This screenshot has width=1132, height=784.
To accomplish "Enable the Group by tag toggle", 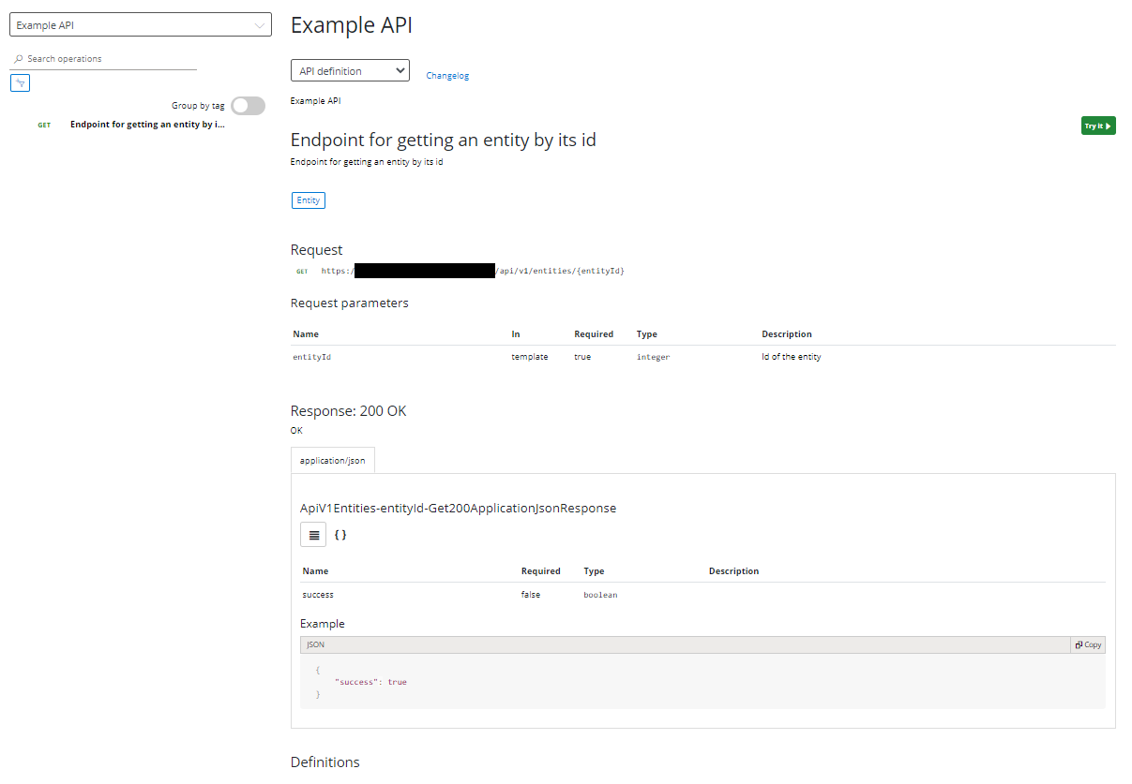I will click(x=248, y=105).
